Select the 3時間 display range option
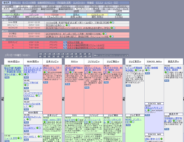Image resolution: width=184 pixels, height=142 pixels. (13, 11)
